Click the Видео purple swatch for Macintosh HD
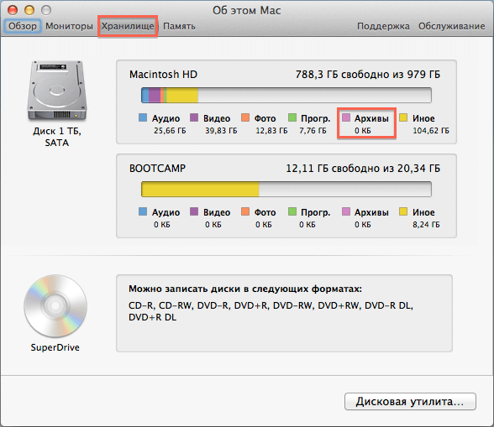494x427 pixels. tap(194, 117)
